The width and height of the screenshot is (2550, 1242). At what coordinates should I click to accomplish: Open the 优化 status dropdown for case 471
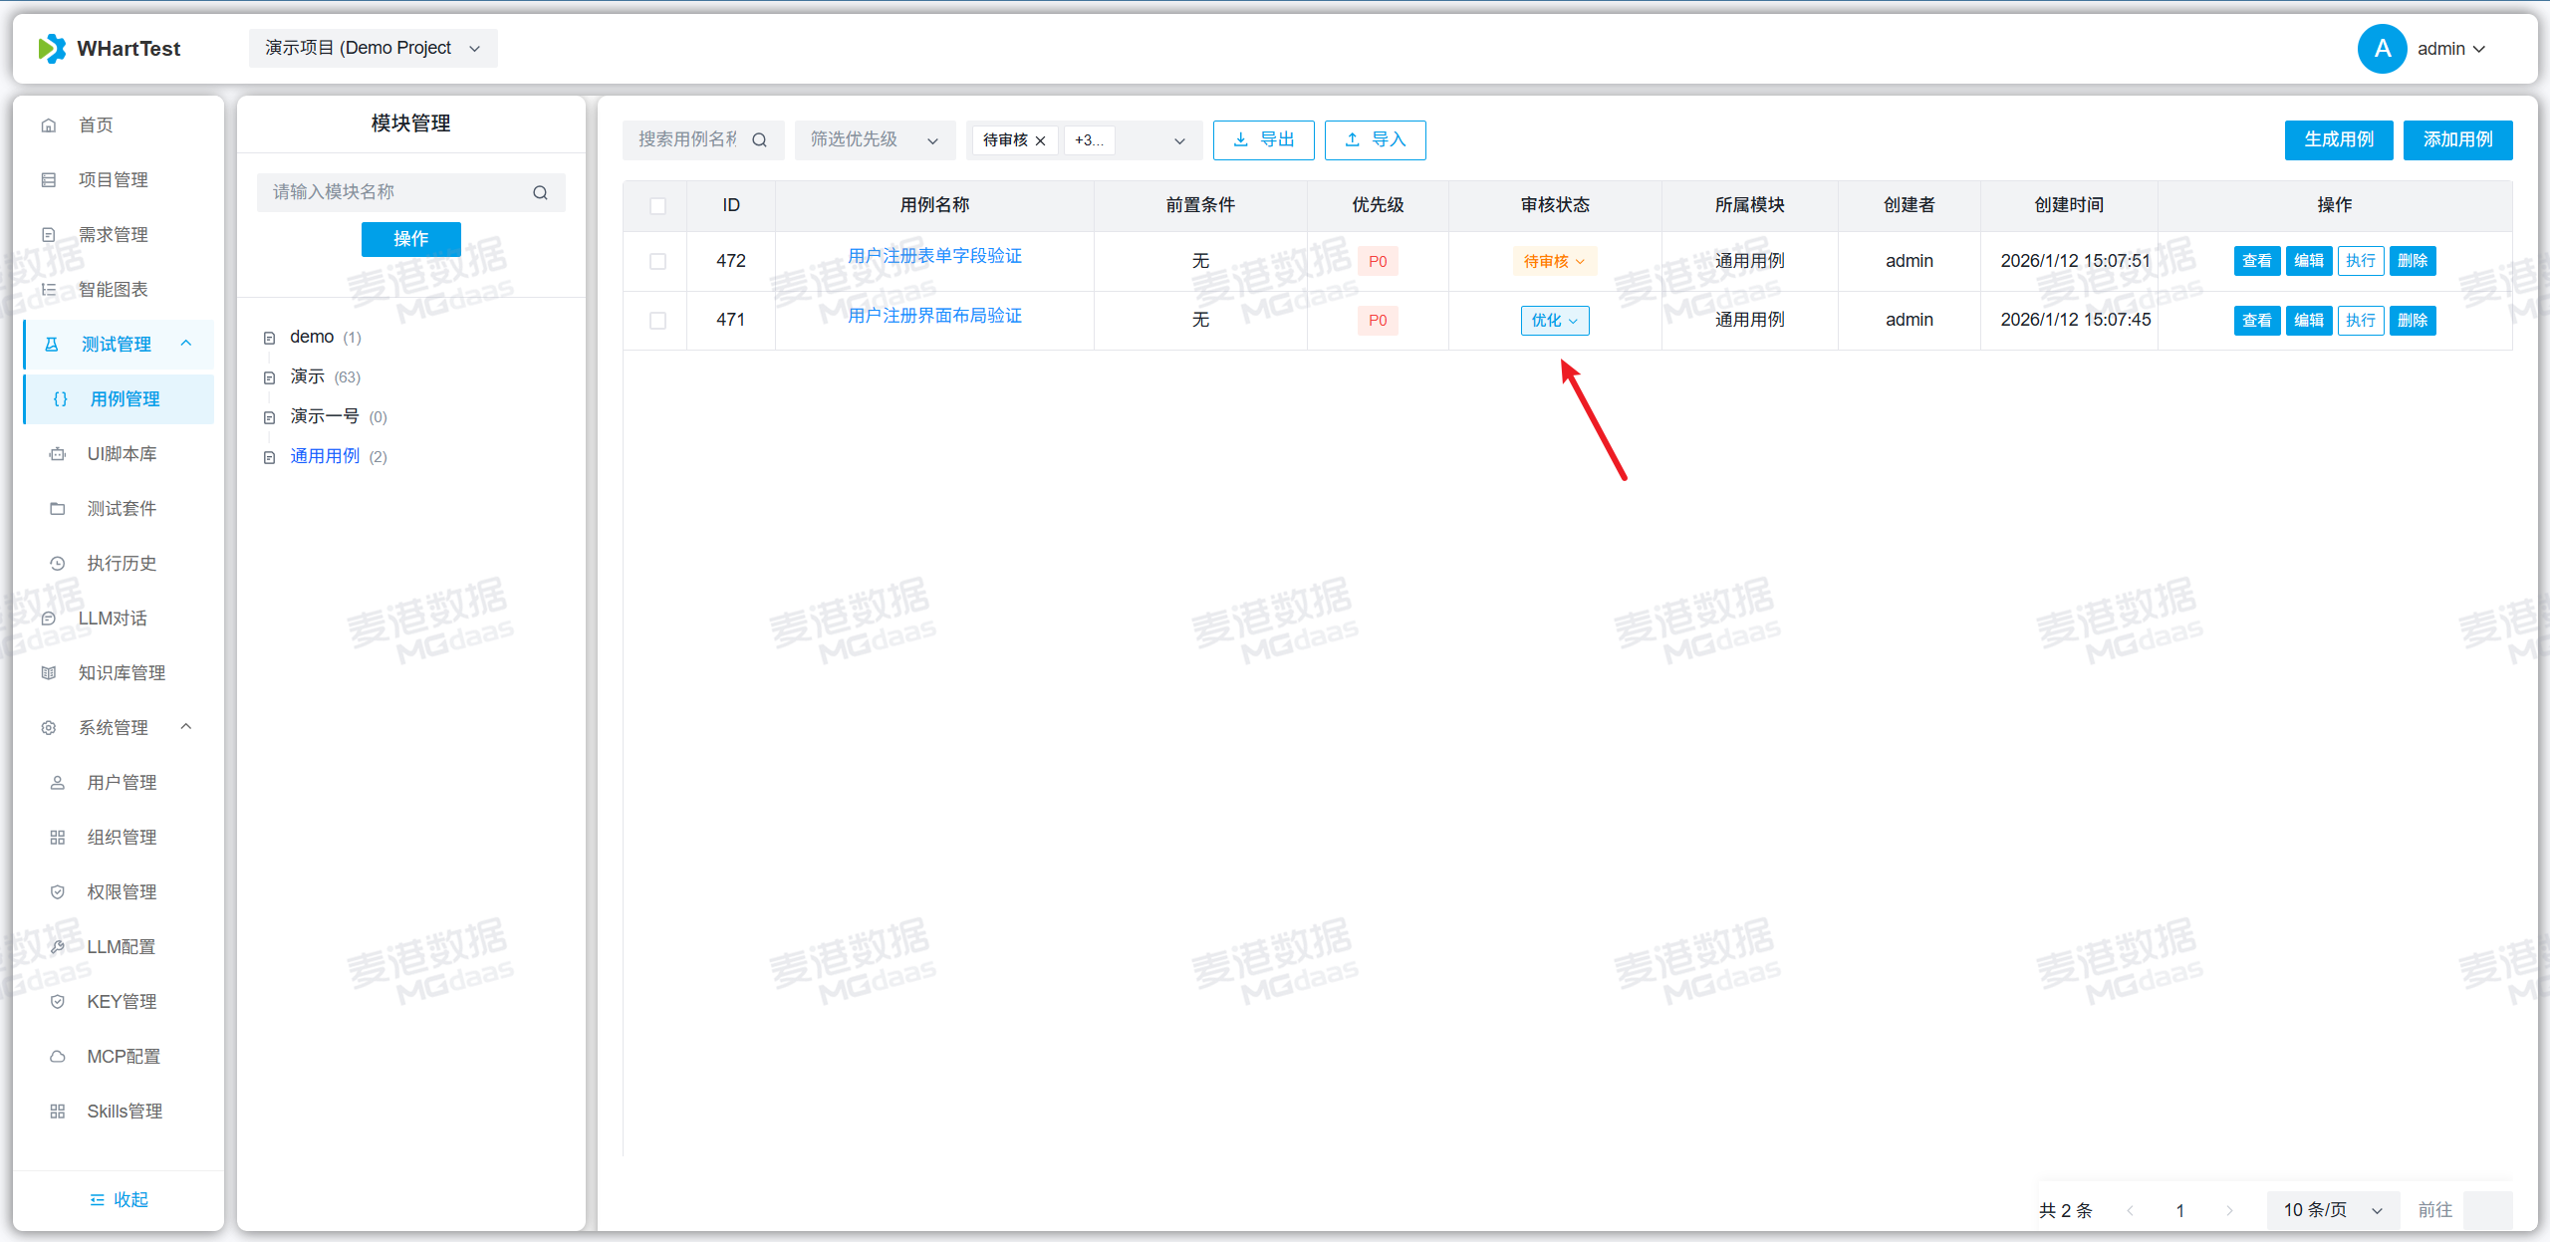coord(1554,321)
